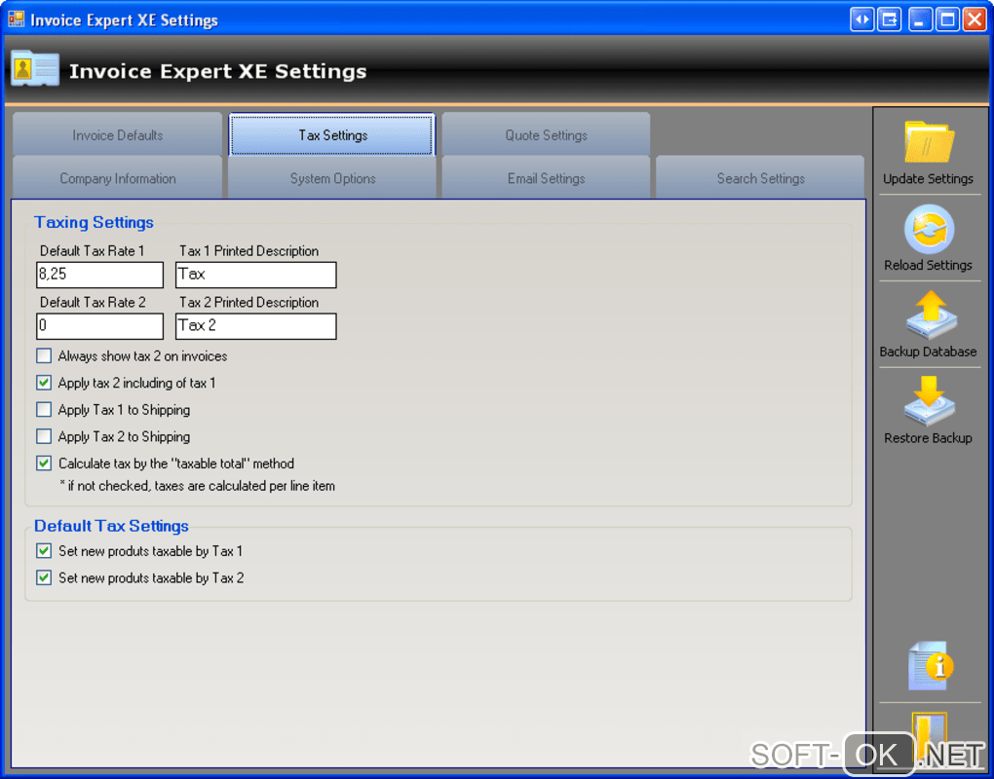Click the app icon in title bar
Screen dimensions: 994x779
coord(16,19)
